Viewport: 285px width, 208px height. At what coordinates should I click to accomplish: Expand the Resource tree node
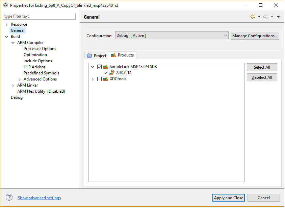(x=7, y=24)
